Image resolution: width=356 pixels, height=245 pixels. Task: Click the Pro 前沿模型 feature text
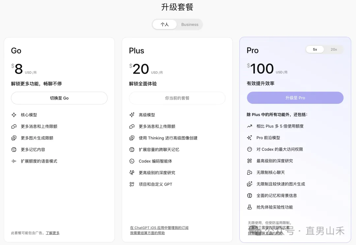tap(268, 138)
